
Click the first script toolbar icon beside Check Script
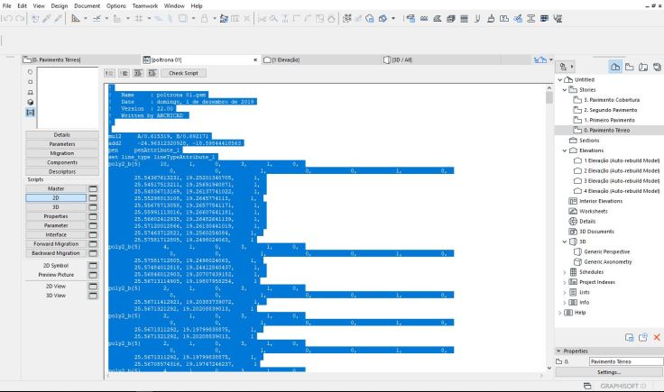click(110, 73)
